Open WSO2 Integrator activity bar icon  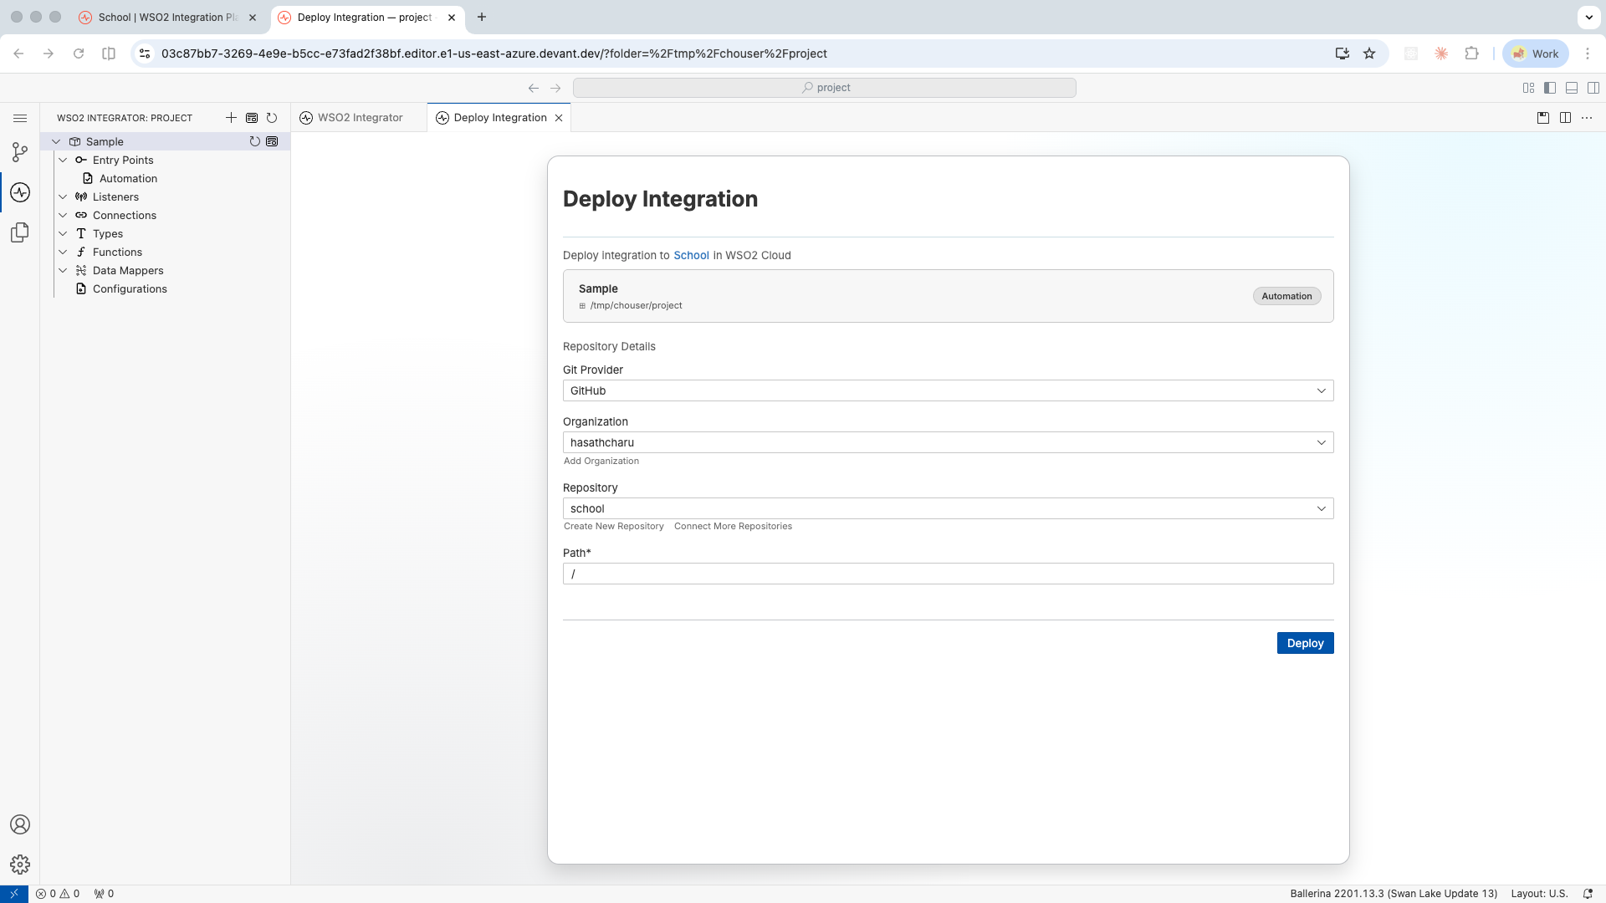(20, 192)
